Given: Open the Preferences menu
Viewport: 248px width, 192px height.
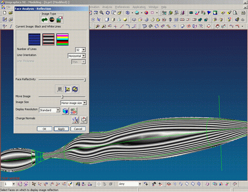Looking at the screenshot, I should [122, 7].
